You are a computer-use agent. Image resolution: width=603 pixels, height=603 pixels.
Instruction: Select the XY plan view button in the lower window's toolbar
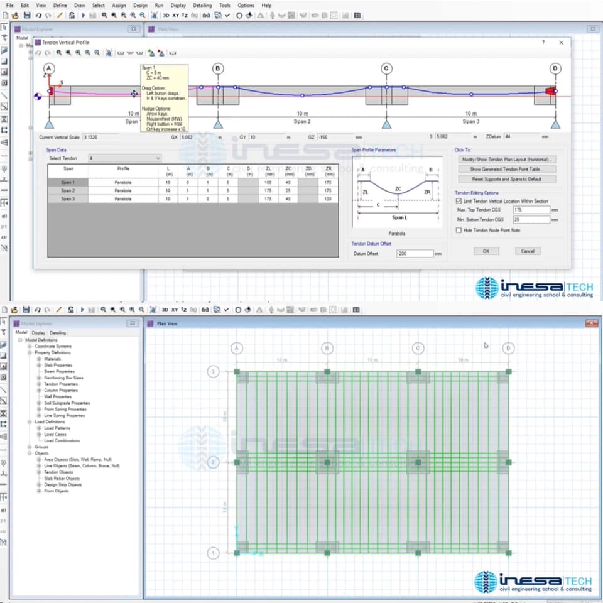pos(175,310)
